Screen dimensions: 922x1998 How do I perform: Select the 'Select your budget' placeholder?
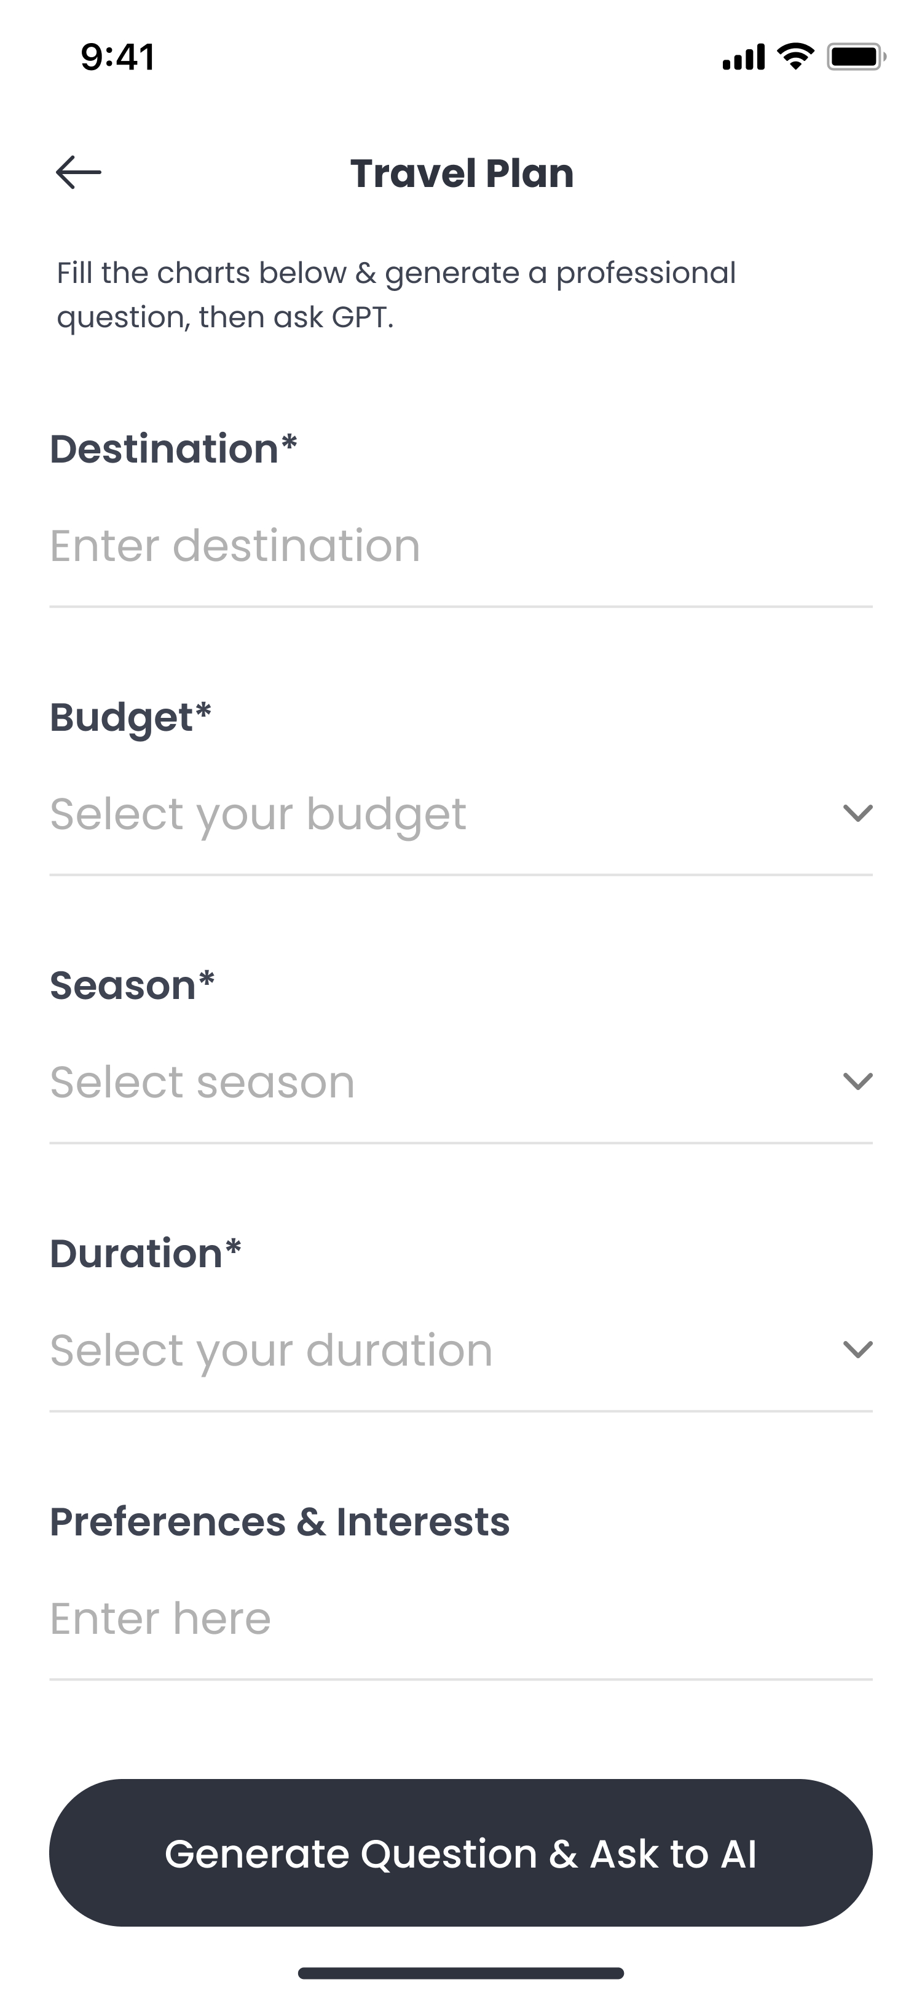(258, 814)
